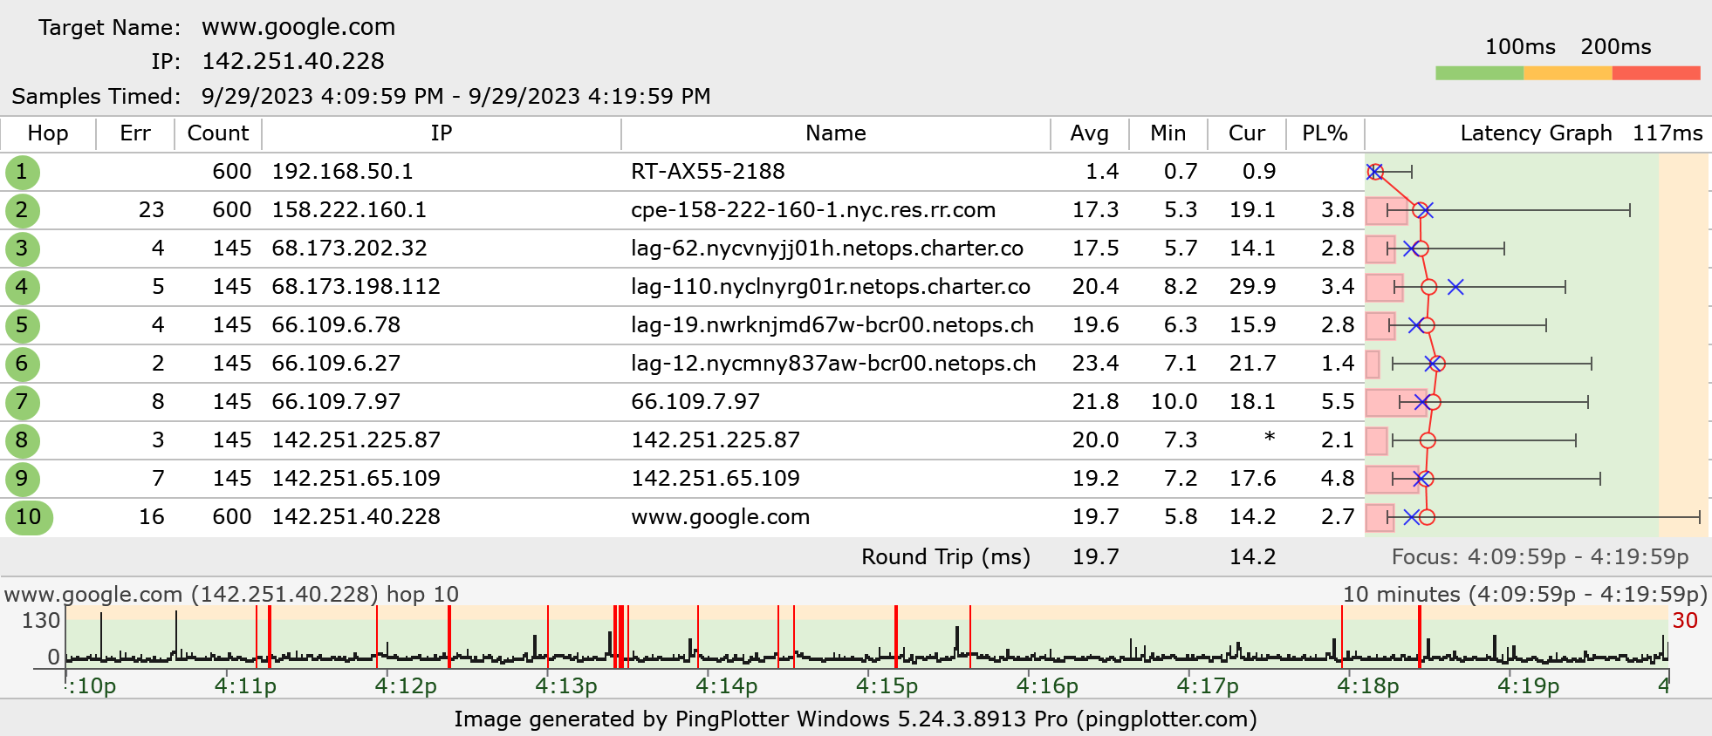The width and height of the screenshot is (1712, 736).
Task: Click the RT-AX55-2188 router name
Action: click(708, 172)
